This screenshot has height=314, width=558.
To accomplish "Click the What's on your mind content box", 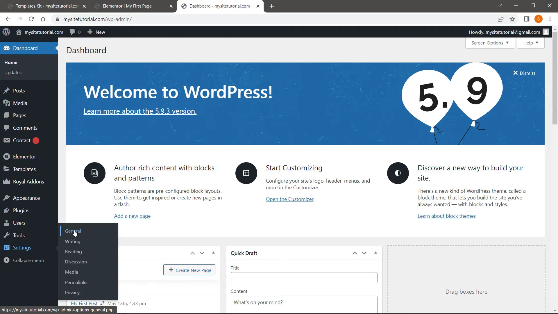I will [304, 304].
